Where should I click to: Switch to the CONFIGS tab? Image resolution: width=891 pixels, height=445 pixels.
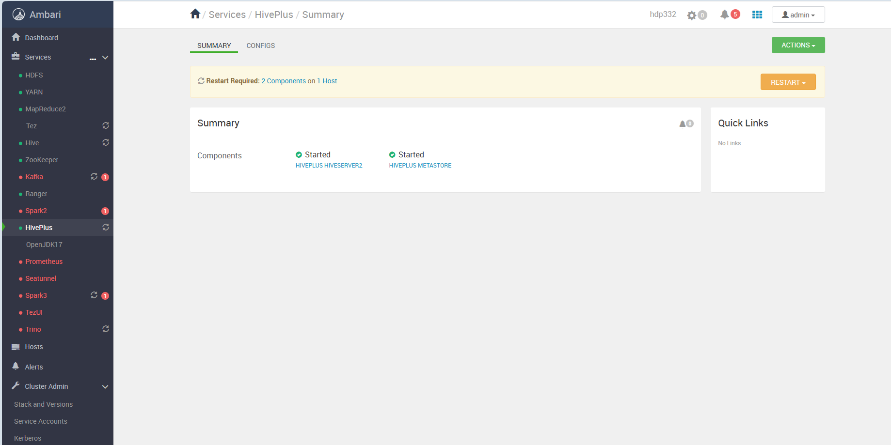tap(260, 46)
